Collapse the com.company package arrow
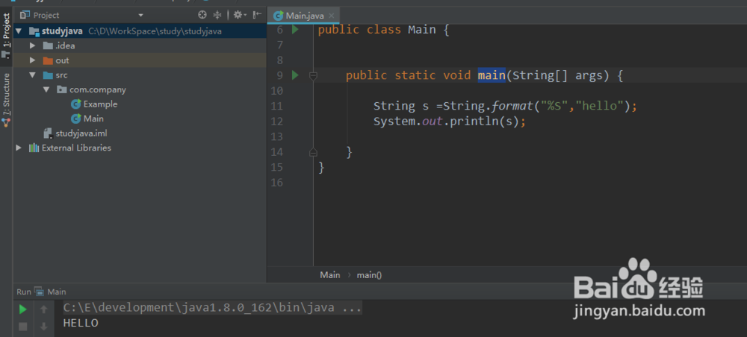The height and width of the screenshot is (337, 747). [46, 89]
